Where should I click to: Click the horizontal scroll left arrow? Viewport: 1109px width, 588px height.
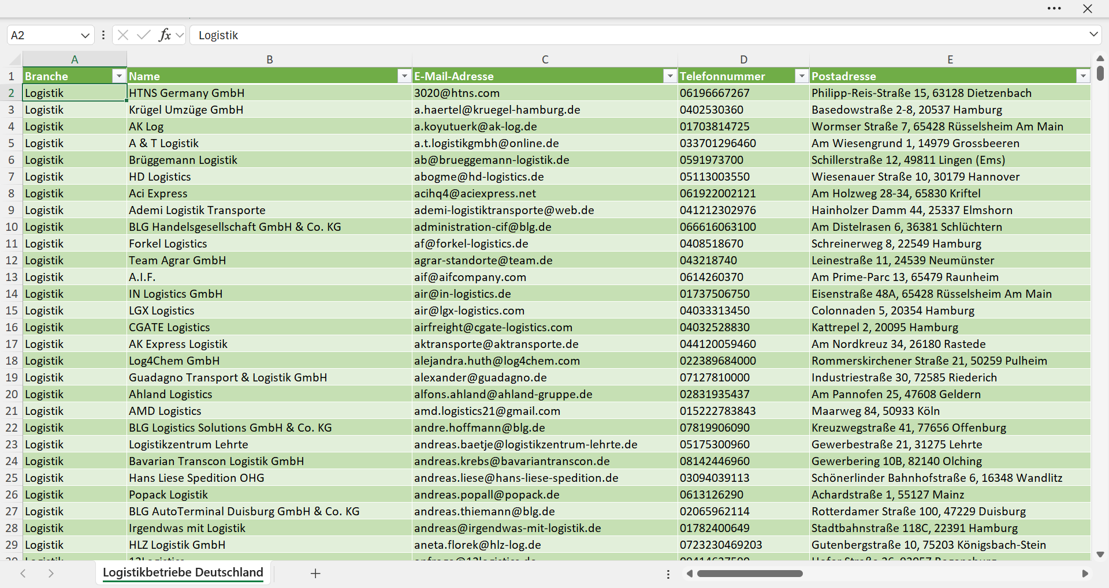pos(689,574)
